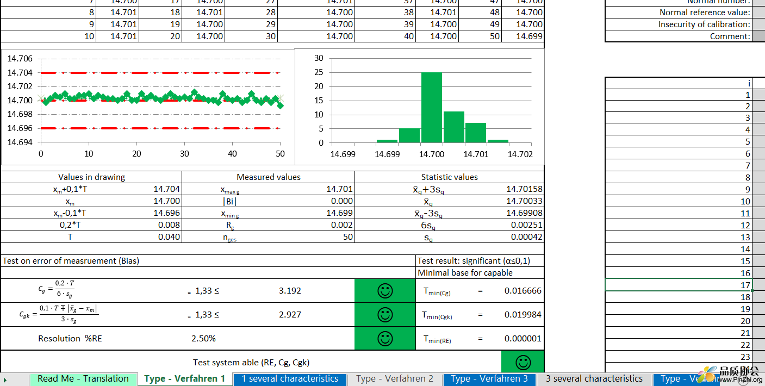Select the Tmin(Cg) value 0.016666

[x=523, y=291]
